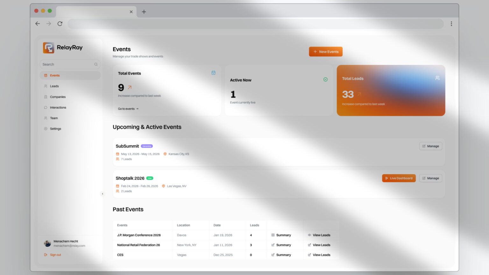Click the people icon on Total Leads card
489x275 pixels.
[437, 78]
